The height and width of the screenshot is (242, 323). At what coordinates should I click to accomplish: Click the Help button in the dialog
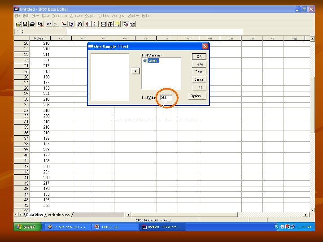pos(199,87)
